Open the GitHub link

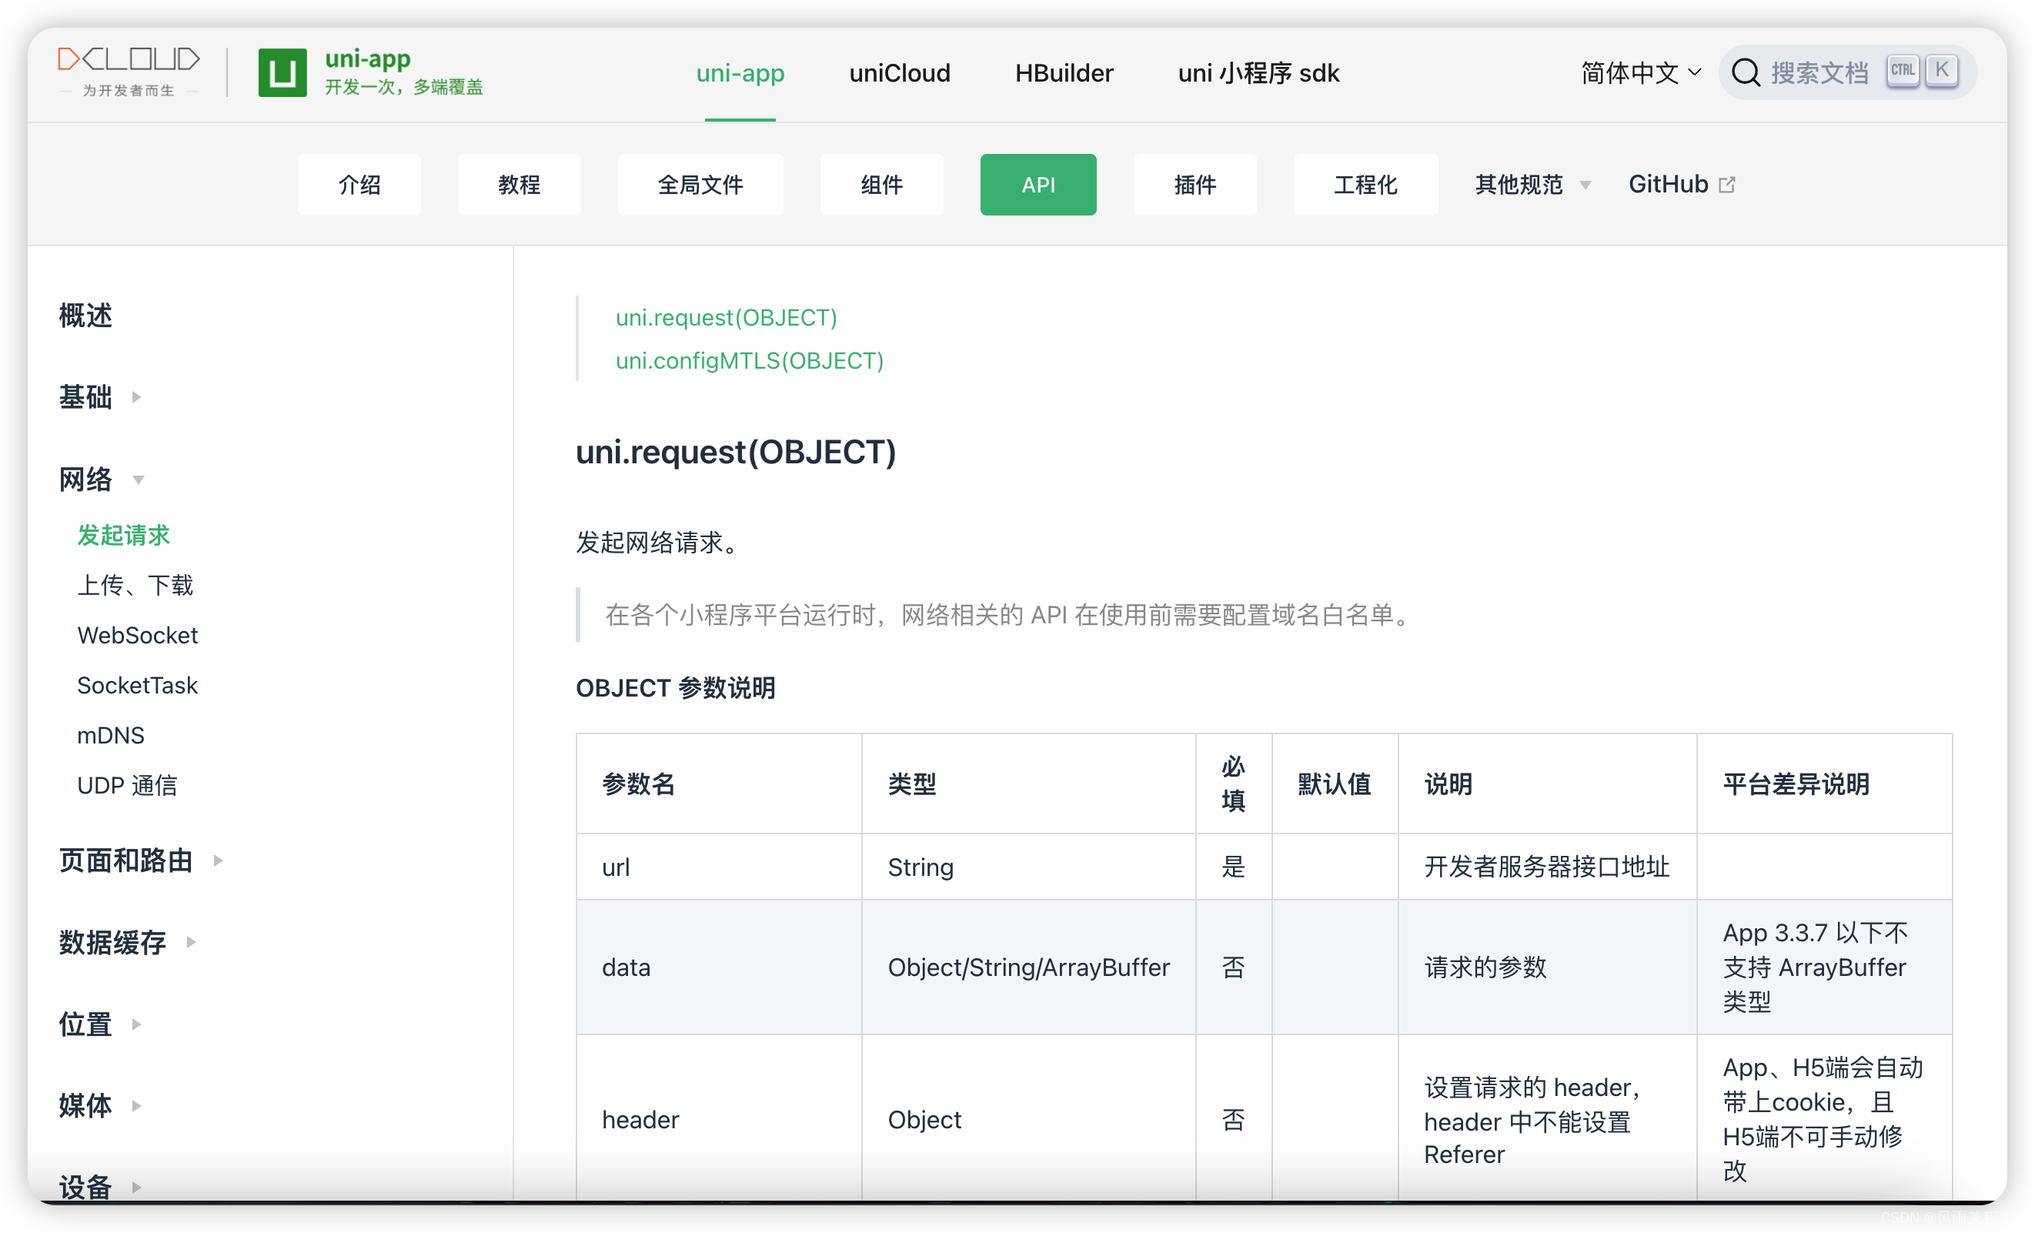coord(1681,184)
